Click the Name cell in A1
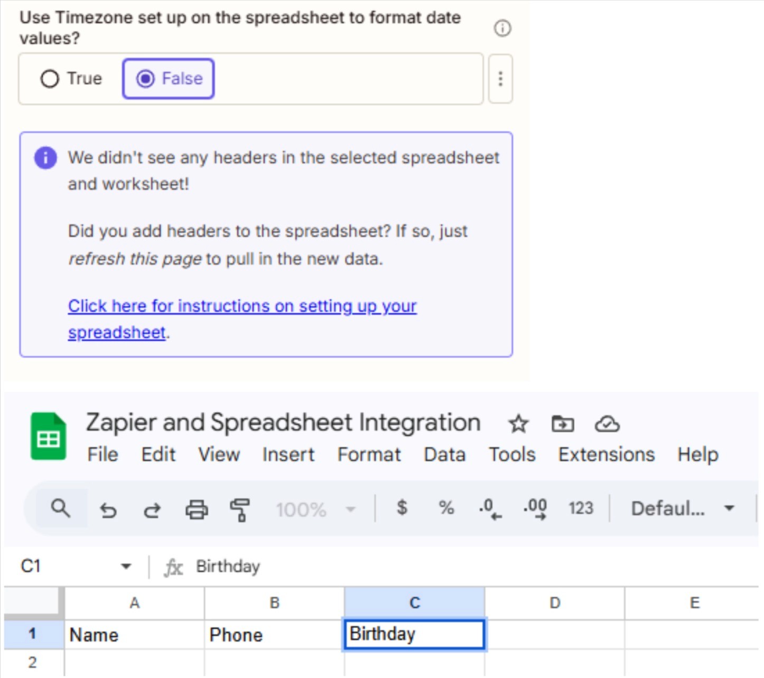764x678 pixels. coord(135,634)
